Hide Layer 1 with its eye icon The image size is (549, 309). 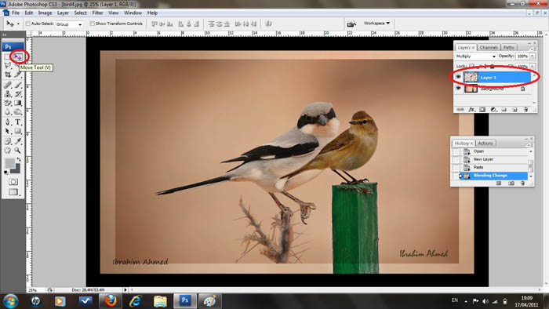pos(458,77)
